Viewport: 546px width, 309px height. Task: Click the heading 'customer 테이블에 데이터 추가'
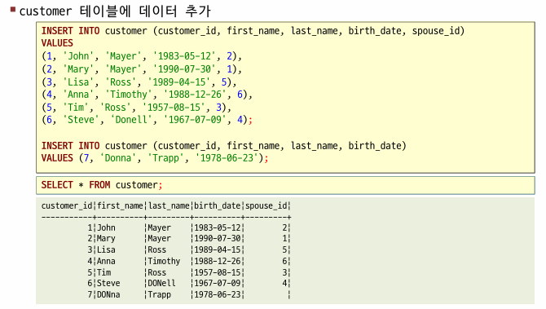pos(115,11)
